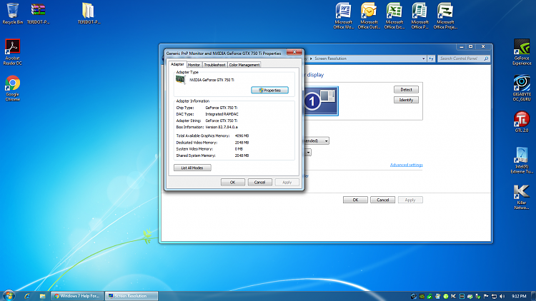Switch to the Color Management tab

244,64
